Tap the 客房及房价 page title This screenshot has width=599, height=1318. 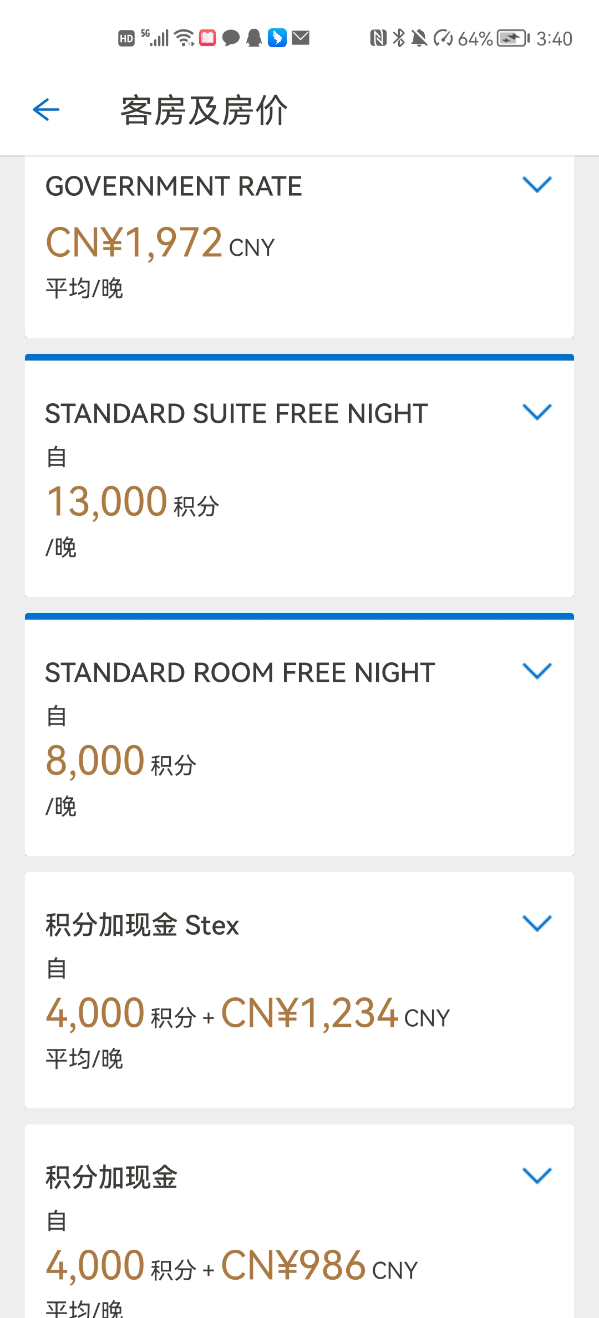(x=204, y=110)
